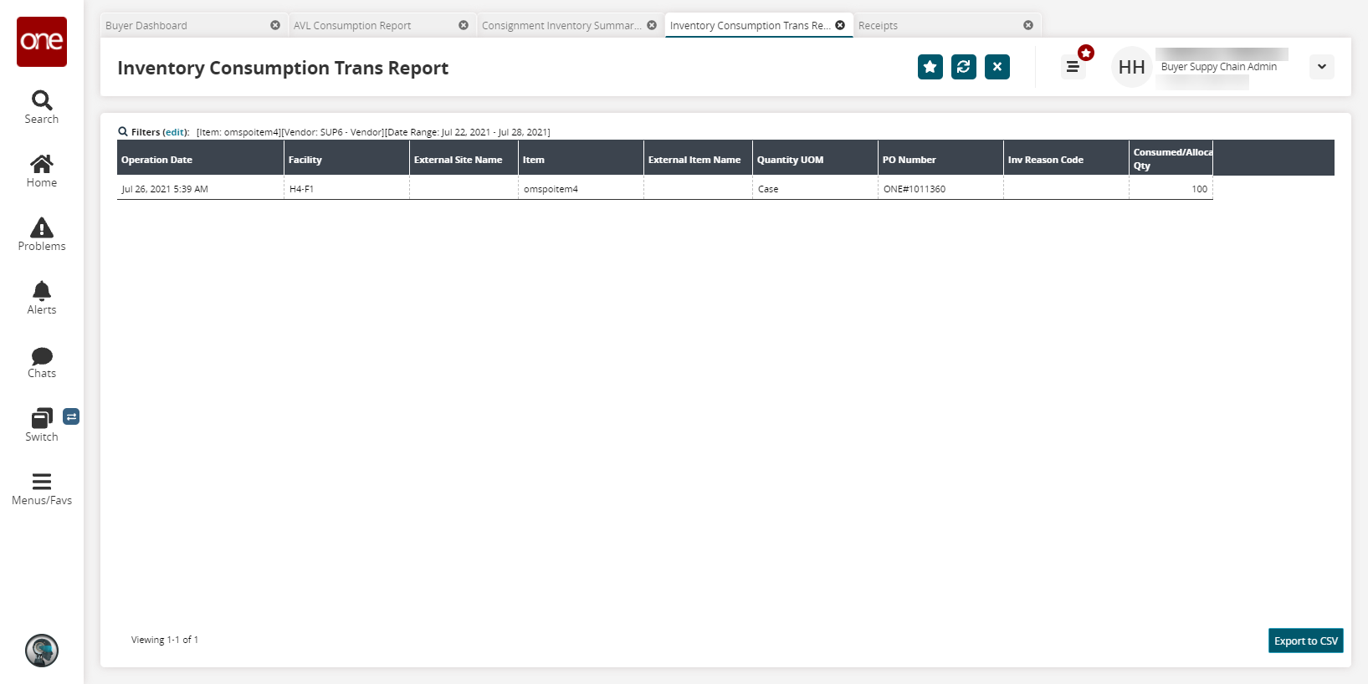
Task: Close report using the X button
Action: (x=997, y=67)
